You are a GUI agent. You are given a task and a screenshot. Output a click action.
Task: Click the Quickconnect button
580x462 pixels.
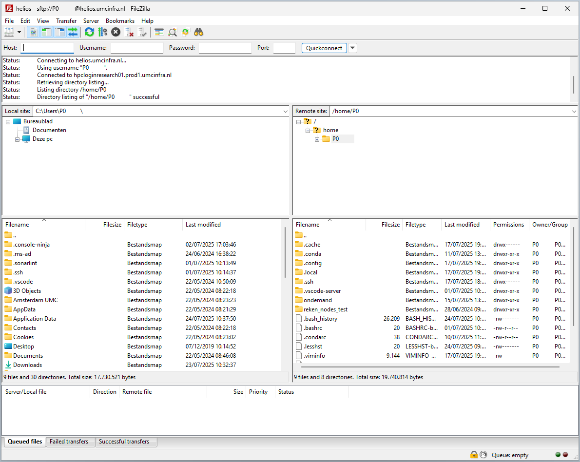tap(324, 48)
